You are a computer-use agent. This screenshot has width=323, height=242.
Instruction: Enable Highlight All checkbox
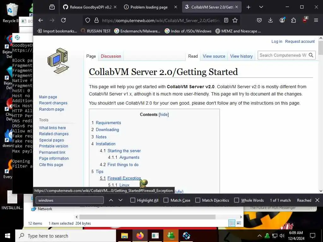[133, 200]
